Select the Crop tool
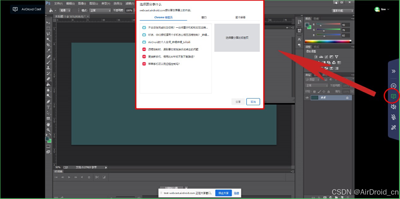400x199 pixels. [x=48, y=45]
